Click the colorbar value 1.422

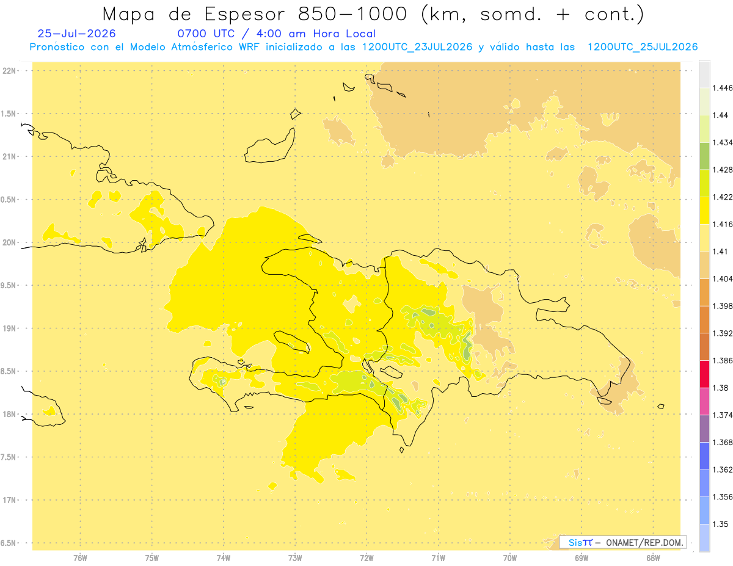(x=722, y=197)
